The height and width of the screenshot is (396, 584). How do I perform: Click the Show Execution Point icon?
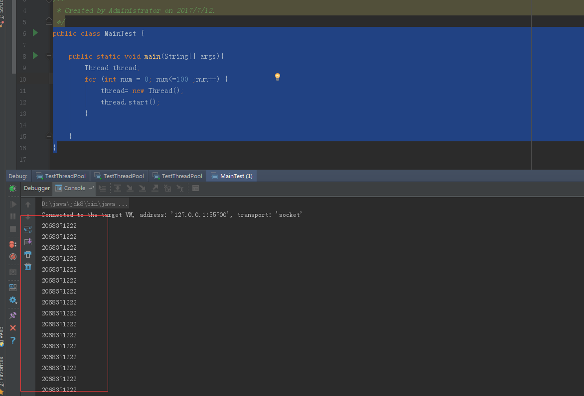(x=103, y=189)
